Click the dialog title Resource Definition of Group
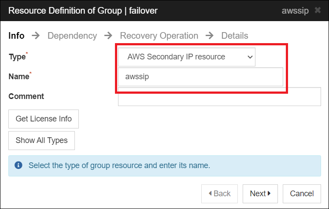Viewport: 329px width, 209px height. click(x=83, y=11)
